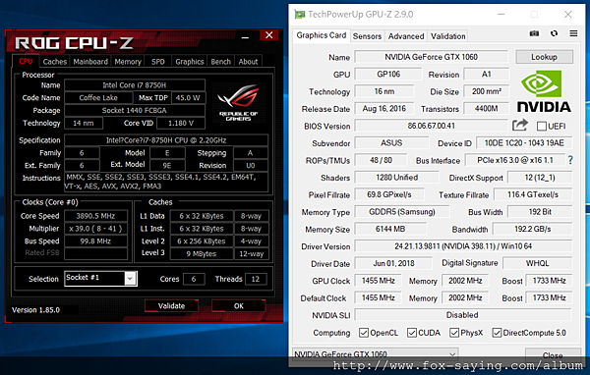Click the Memory Size value 6144 MB

[x=390, y=229]
